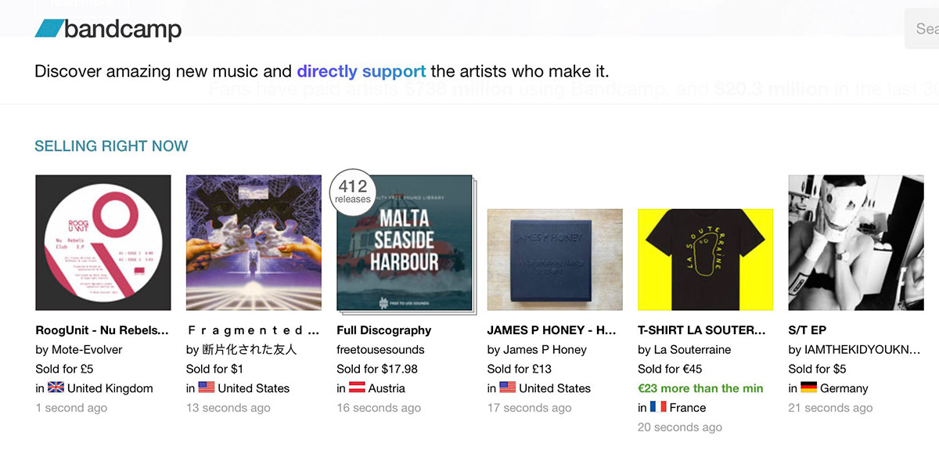This screenshot has width=939, height=465.
Task: Click the France flag icon
Action: (x=658, y=408)
